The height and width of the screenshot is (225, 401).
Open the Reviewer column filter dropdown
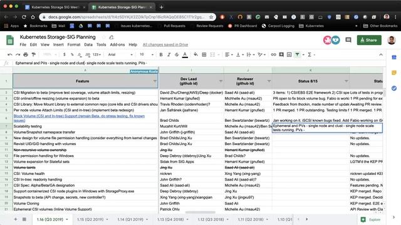click(269, 81)
